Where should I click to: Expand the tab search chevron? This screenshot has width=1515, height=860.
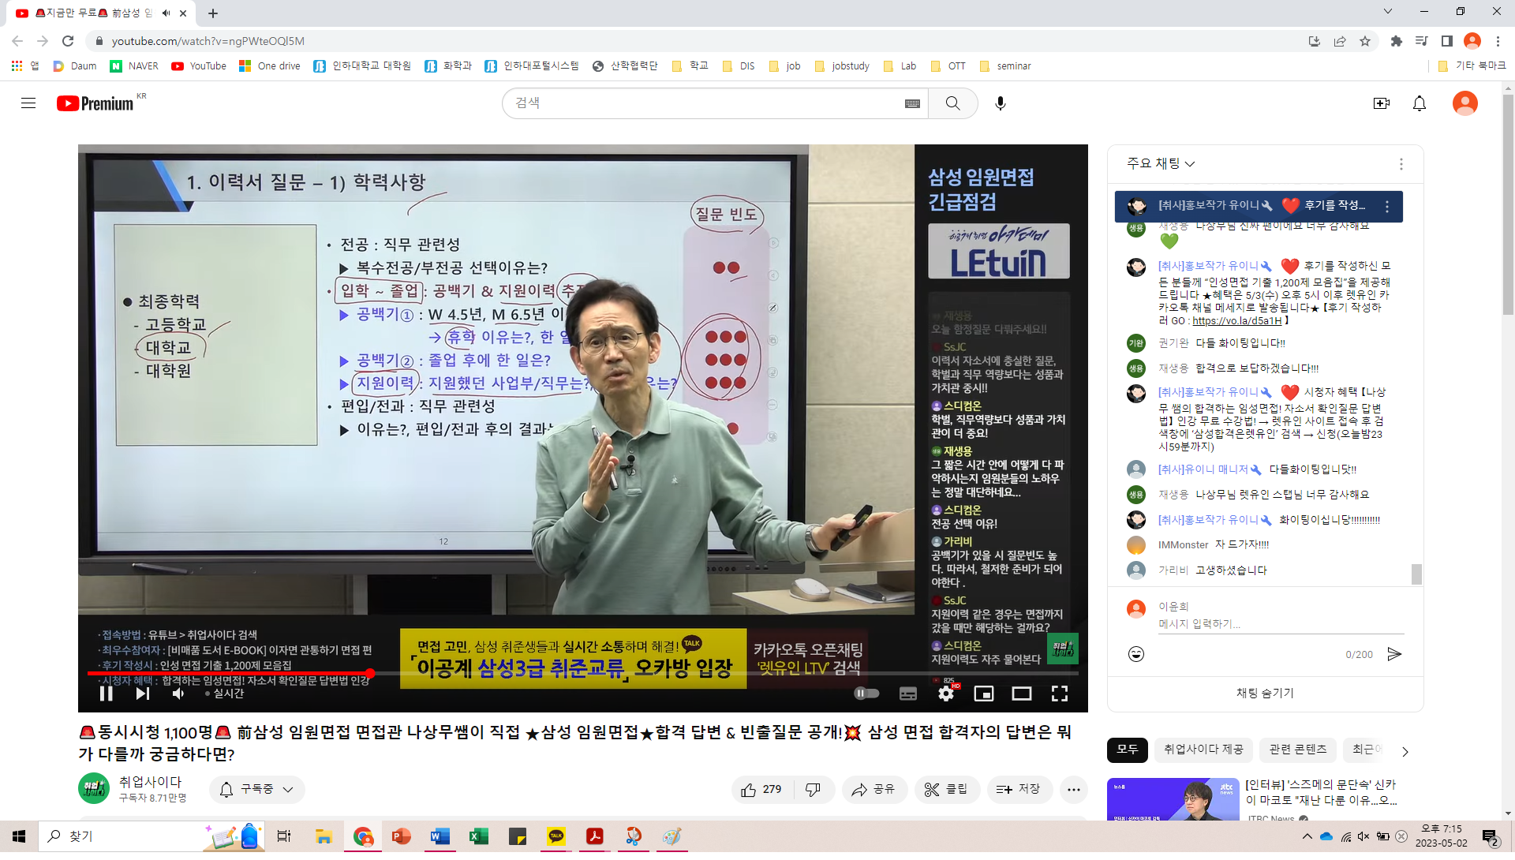coord(1388,11)
